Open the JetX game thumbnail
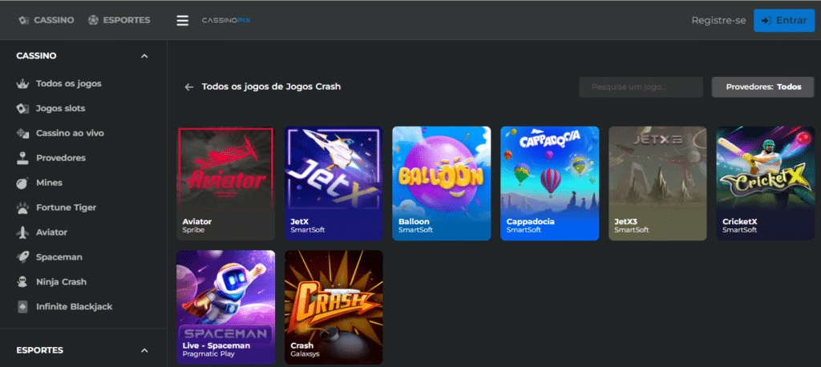The image size is (821, 367). (x=334, y=183)
